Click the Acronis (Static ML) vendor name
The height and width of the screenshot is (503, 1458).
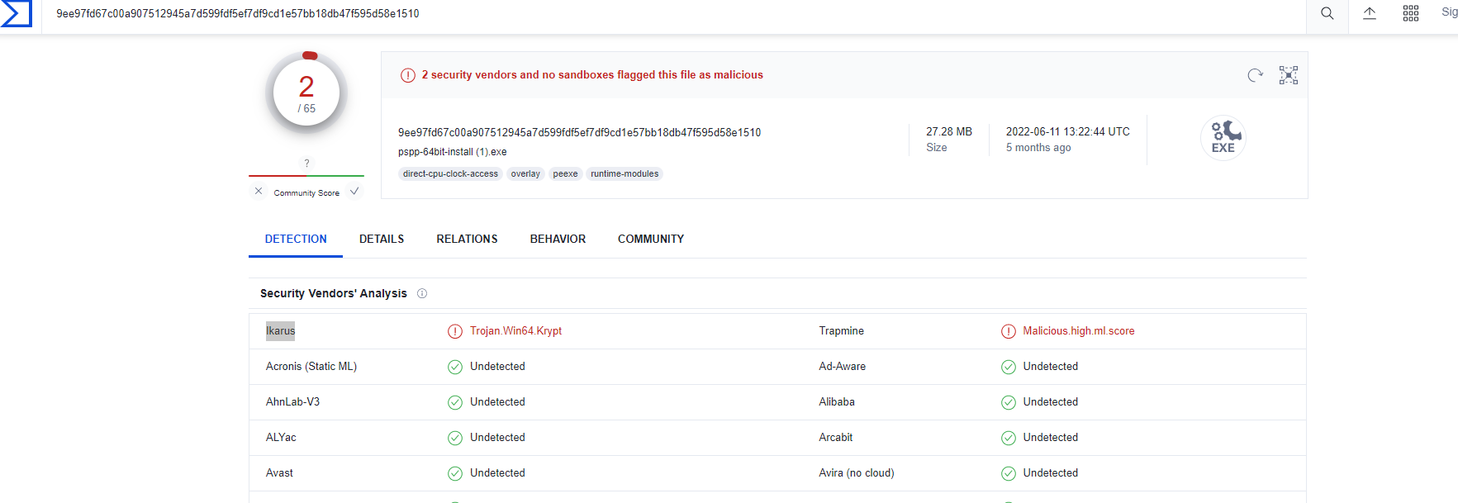click(311, 367)
